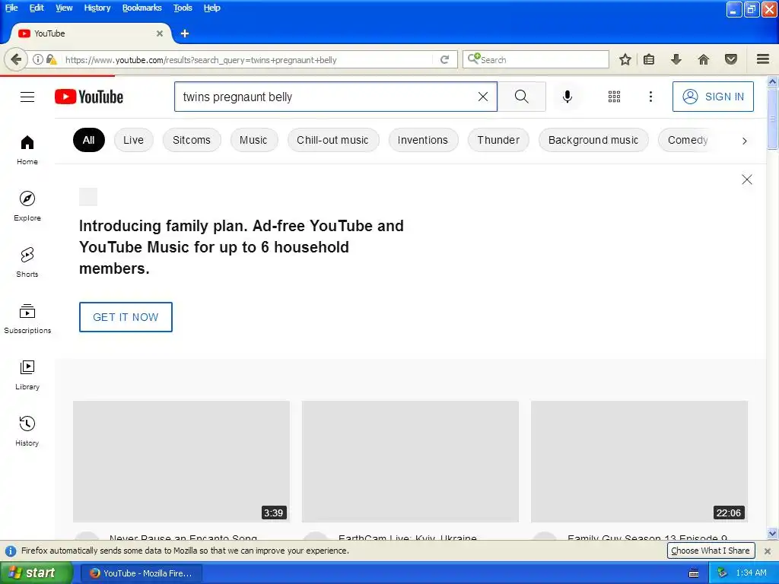
Task: Click the page scrollbar down arrow
Action: coord(773,534)
